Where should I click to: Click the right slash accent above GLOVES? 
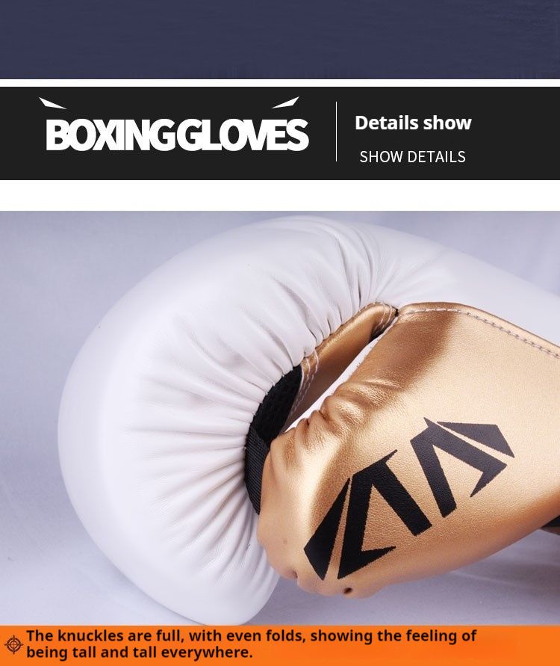pos(285,102)
